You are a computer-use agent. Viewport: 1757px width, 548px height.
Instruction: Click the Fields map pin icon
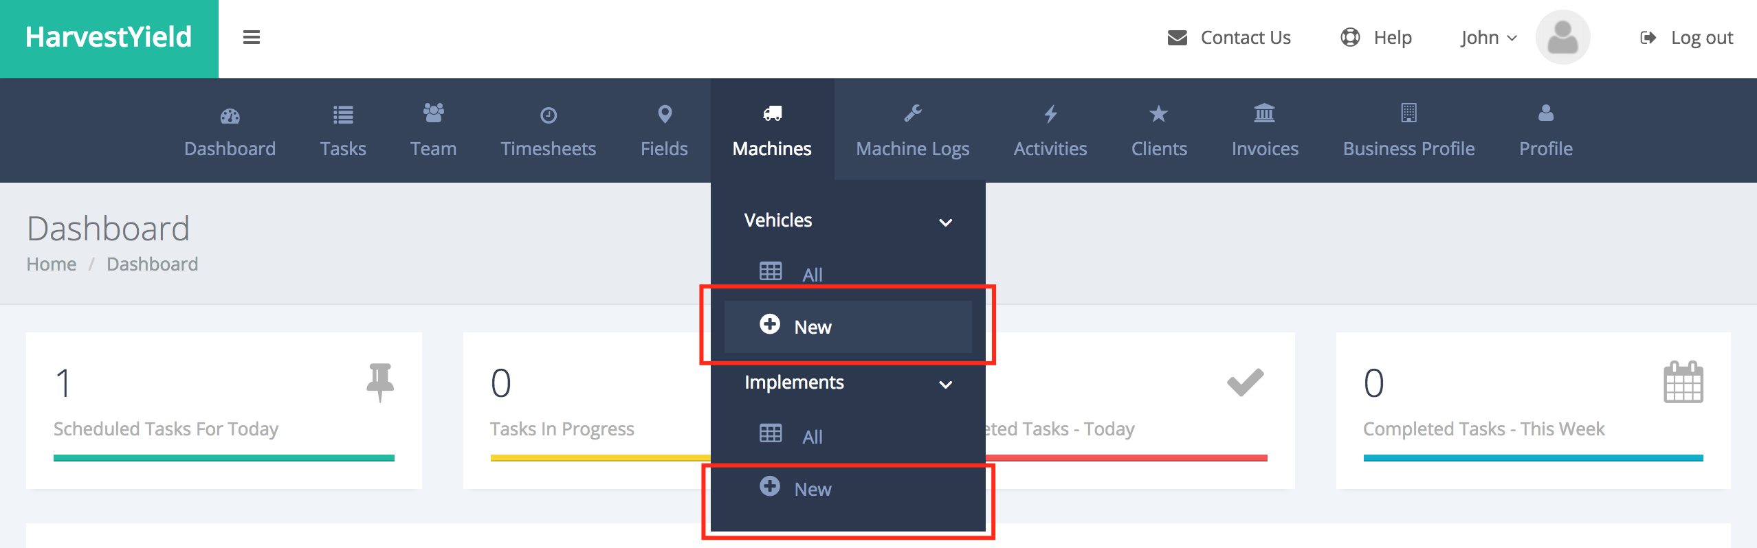(664, 114)
